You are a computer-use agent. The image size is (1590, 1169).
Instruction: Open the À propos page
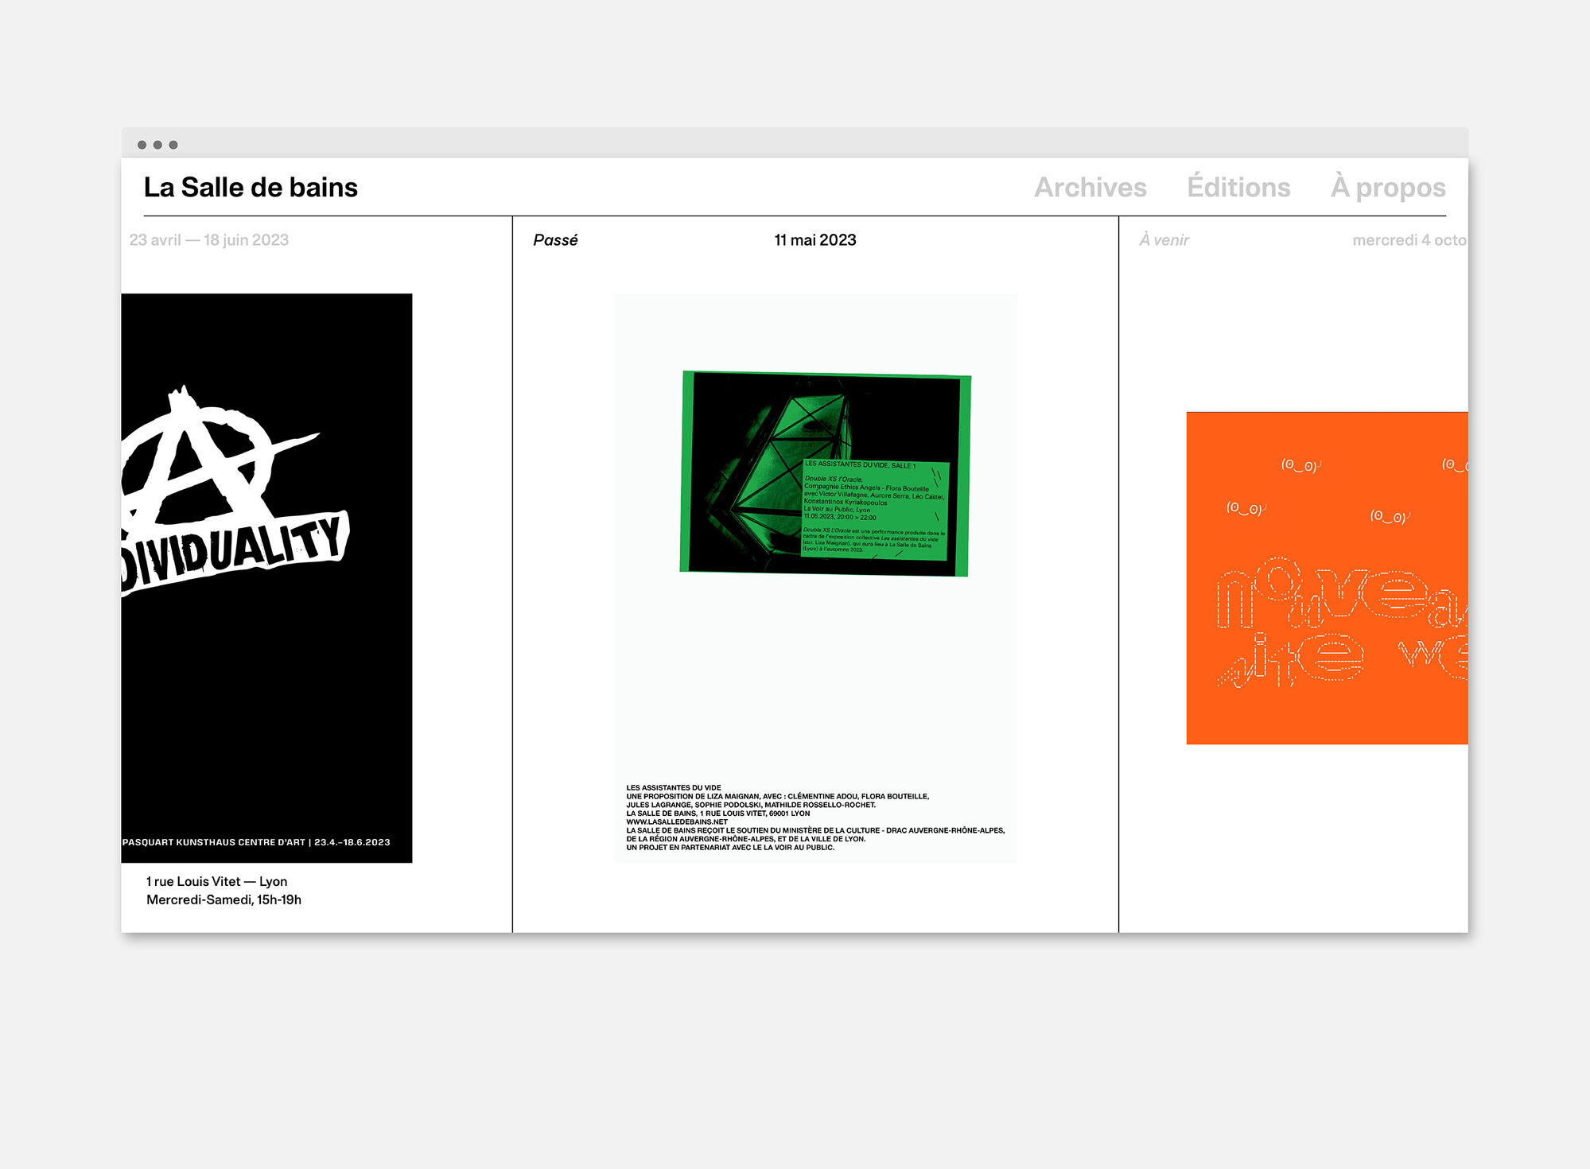coord(1388,188)
